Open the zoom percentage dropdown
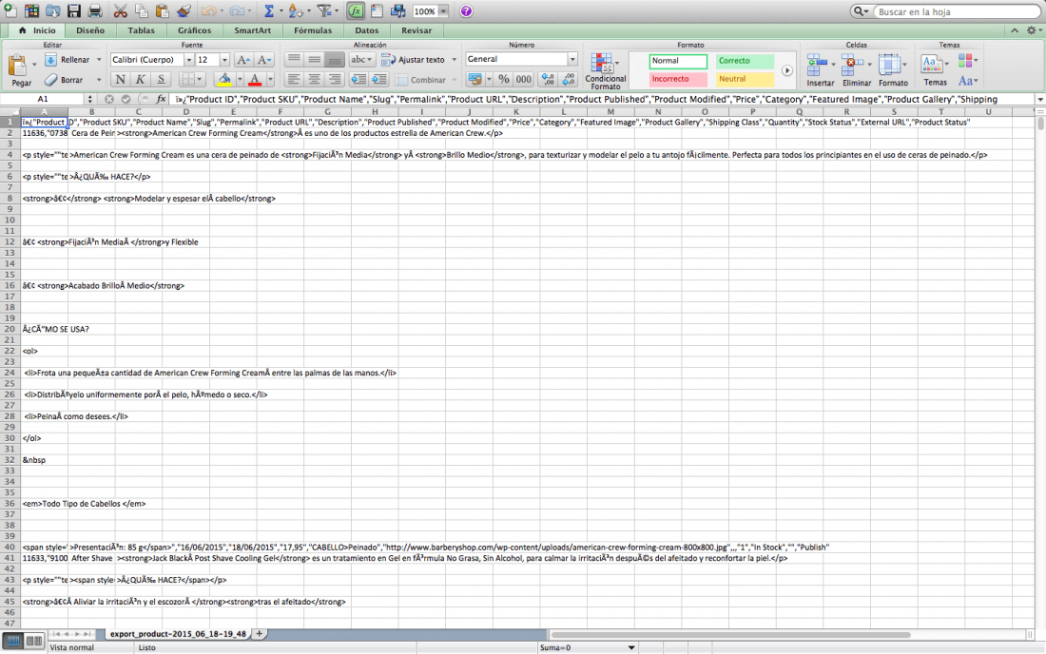Image resolution: width=1046 pixels, height=654 pixels. (443, 11)
